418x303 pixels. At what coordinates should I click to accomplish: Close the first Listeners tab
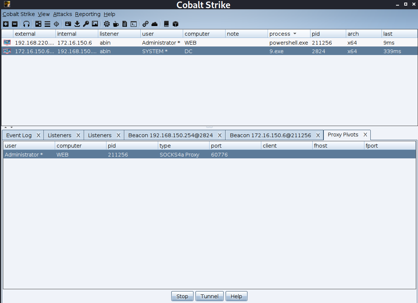[x=79, y=135]
